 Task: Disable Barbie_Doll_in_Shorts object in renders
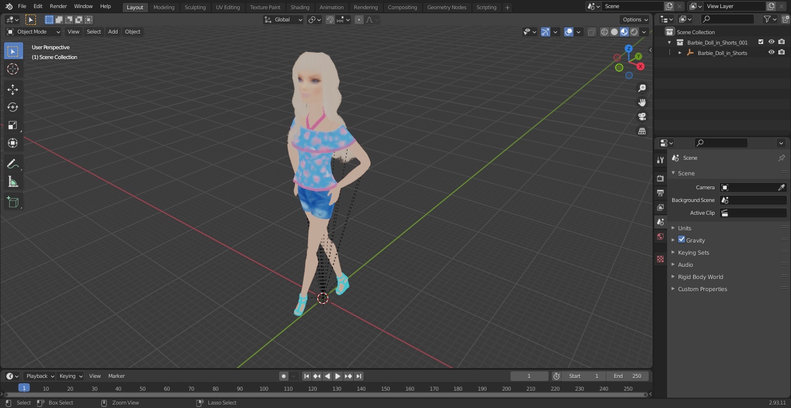point(782,53)
